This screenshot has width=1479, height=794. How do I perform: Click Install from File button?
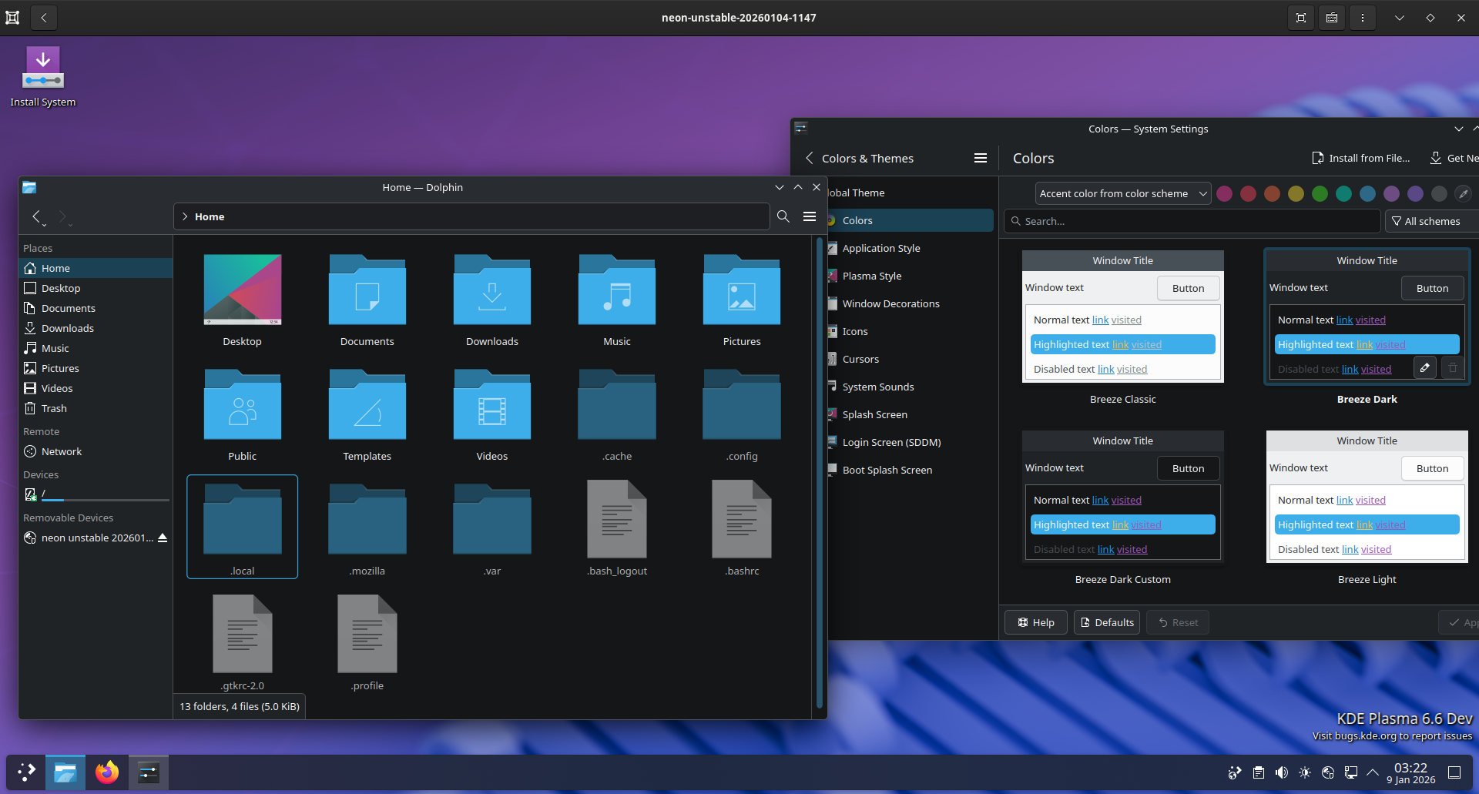pos(1361,158)
